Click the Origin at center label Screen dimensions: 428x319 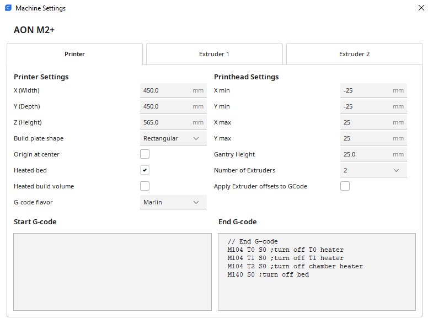tap(36, 154)
